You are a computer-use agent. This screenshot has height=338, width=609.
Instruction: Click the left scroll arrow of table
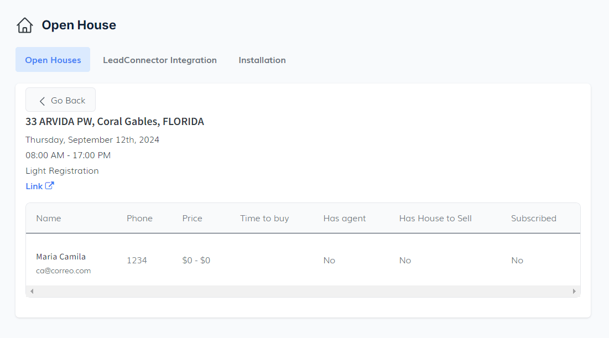(x=32, y=291)
